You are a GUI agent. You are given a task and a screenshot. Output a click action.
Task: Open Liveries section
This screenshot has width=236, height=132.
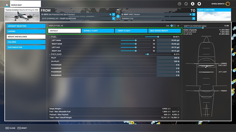pyautogui.click(x=26, y=31)
